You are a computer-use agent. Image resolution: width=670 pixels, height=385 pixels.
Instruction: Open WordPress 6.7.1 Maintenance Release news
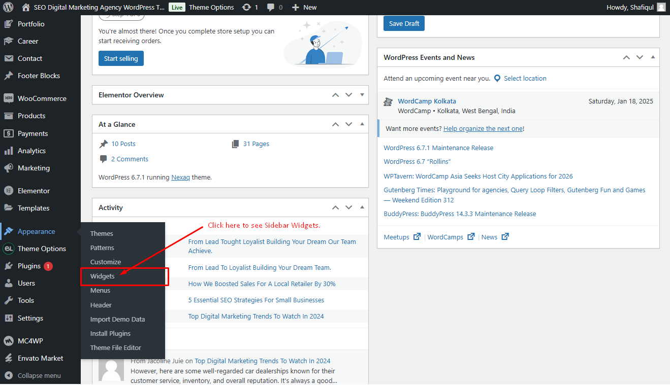coord(438,148)
